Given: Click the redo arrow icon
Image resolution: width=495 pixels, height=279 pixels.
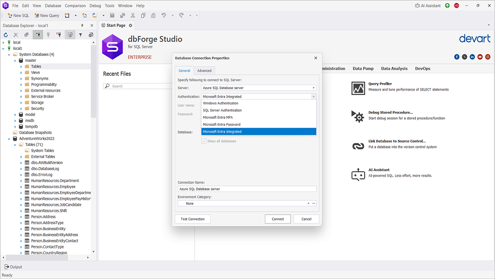Looking at the screenshot, I should click(x=181, y=15).
